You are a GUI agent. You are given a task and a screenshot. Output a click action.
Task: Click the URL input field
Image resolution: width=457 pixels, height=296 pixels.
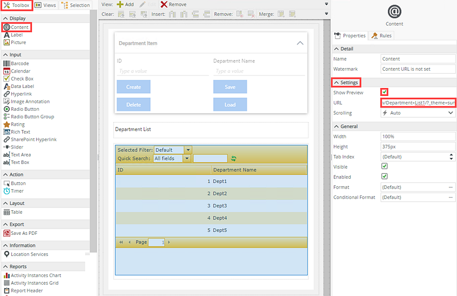click(x=418, y=103)
